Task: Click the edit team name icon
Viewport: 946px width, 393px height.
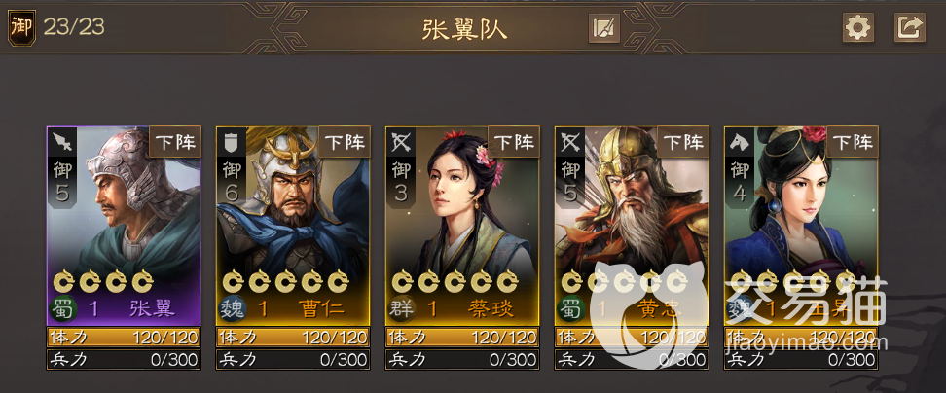Action: click(x=604, y=28)
